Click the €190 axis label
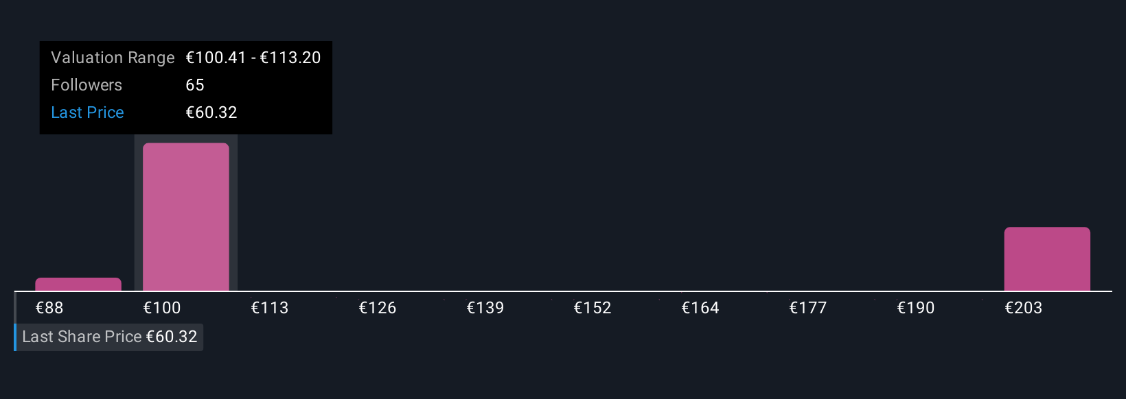The image size is (1126, 399). [916, 308]
